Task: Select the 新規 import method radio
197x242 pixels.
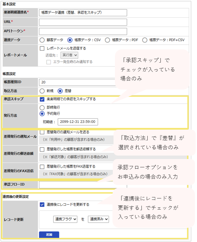Action: [x=42, y=91]
